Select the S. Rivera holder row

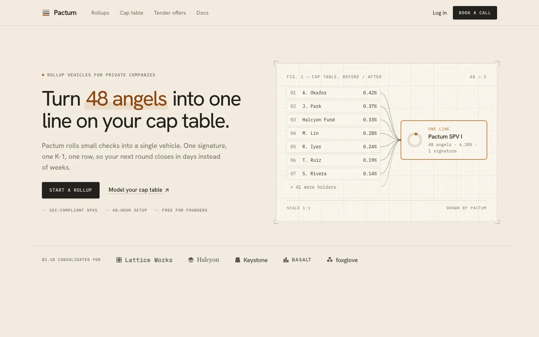pos(334,174)
